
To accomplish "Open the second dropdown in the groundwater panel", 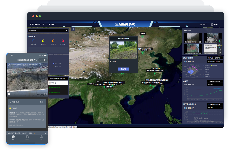I will pyautogui.click(x=215, y=108).
